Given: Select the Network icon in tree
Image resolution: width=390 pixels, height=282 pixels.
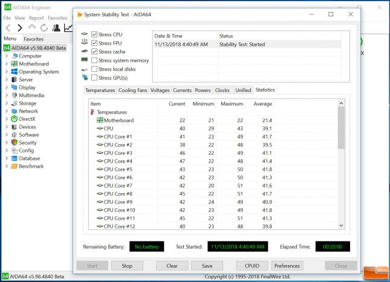Looking at the screenshot, I should click(x=15, y=111).
